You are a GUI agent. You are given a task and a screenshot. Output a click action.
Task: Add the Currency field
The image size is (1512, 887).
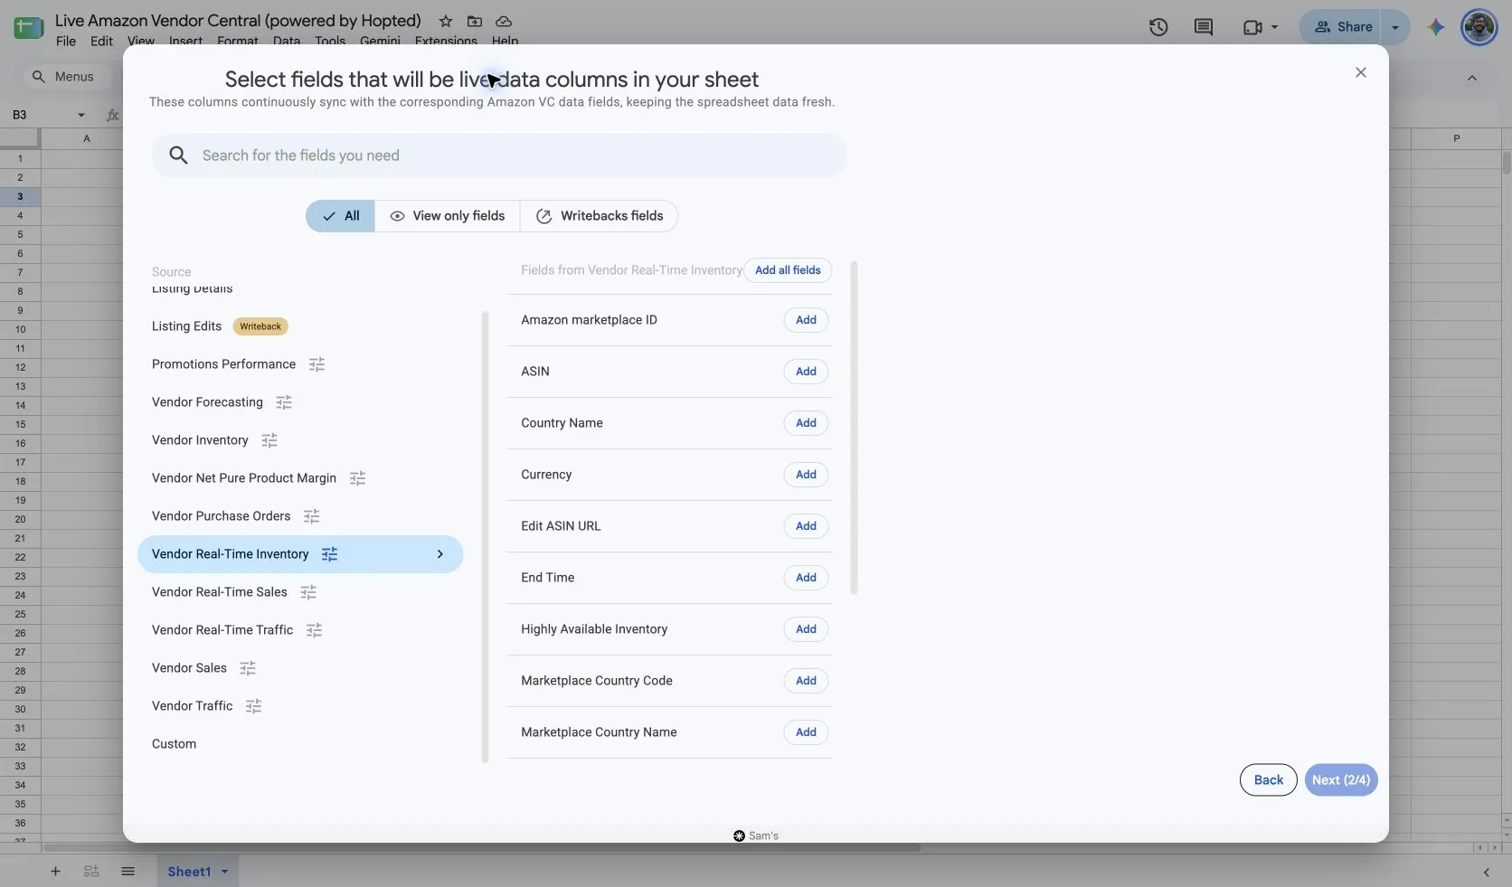tap(806, 475)
